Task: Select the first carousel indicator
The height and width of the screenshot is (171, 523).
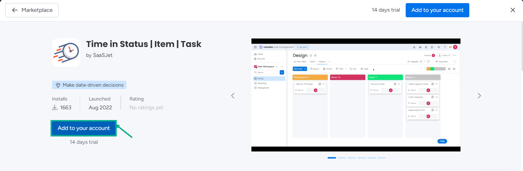Action: [332, 158]
